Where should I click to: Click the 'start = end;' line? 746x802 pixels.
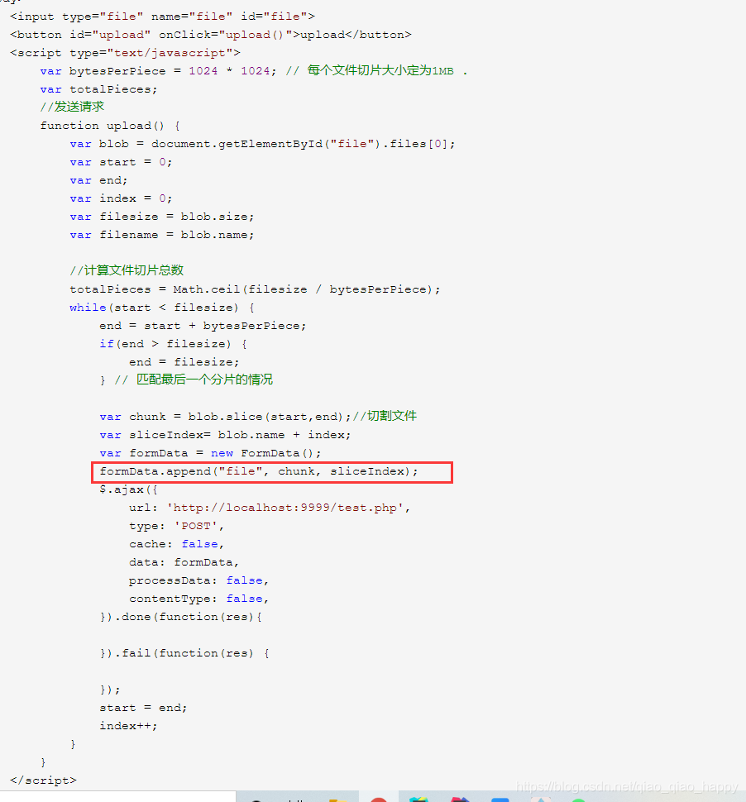click(x=143, y=708)
